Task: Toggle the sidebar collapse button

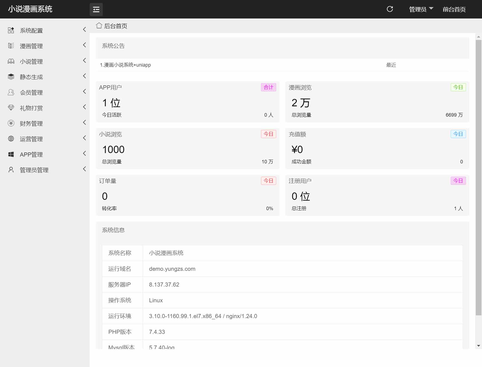Action: pyautogui.click(x=96, y=9)
